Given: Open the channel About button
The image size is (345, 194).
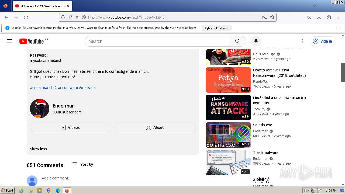Looking at the screenshot, I should 155,127.
